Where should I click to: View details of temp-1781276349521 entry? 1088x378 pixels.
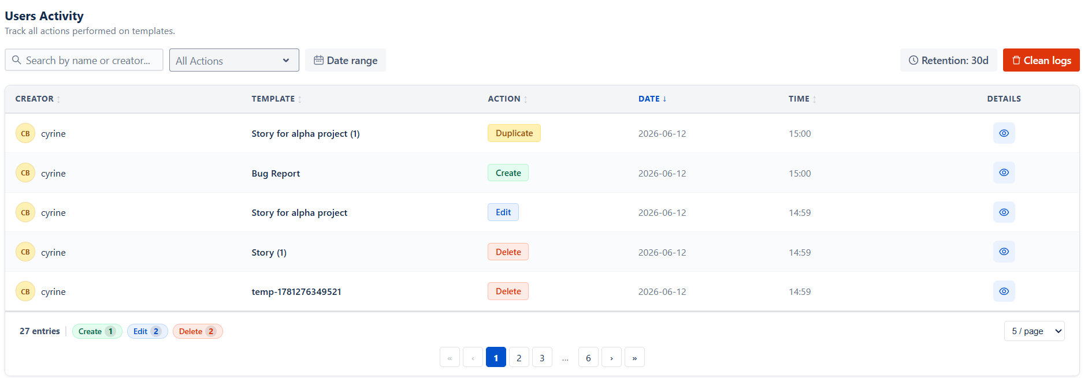[1004, 291]
